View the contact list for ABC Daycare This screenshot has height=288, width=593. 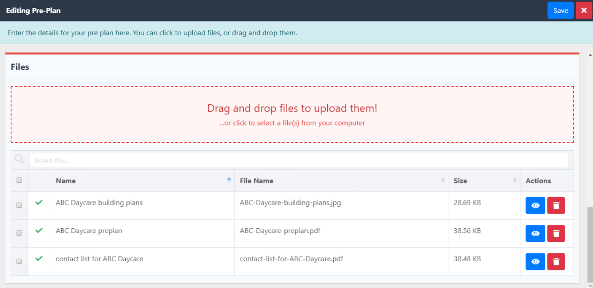535,261
